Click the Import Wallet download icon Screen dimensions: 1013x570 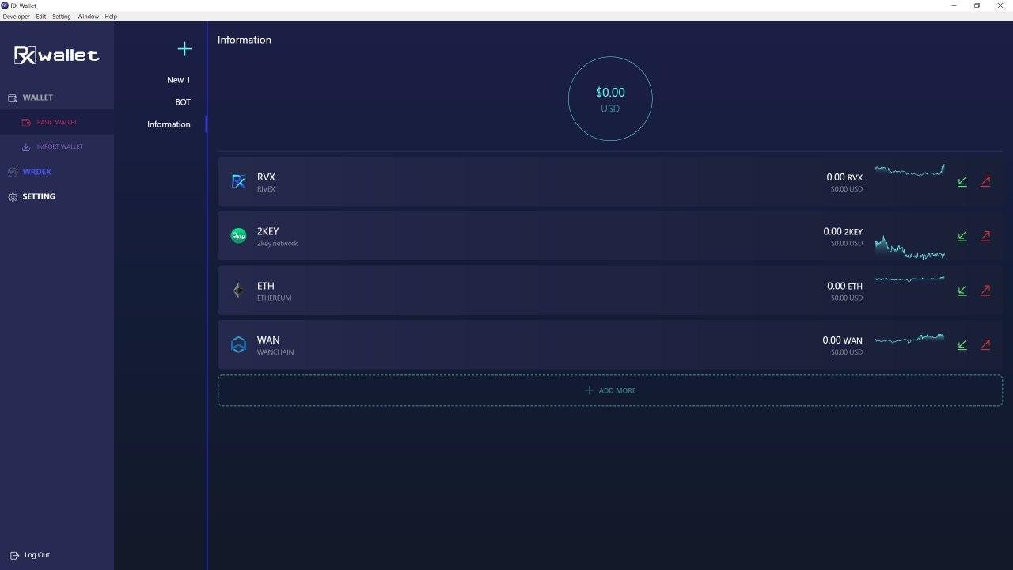click(26, 147)
